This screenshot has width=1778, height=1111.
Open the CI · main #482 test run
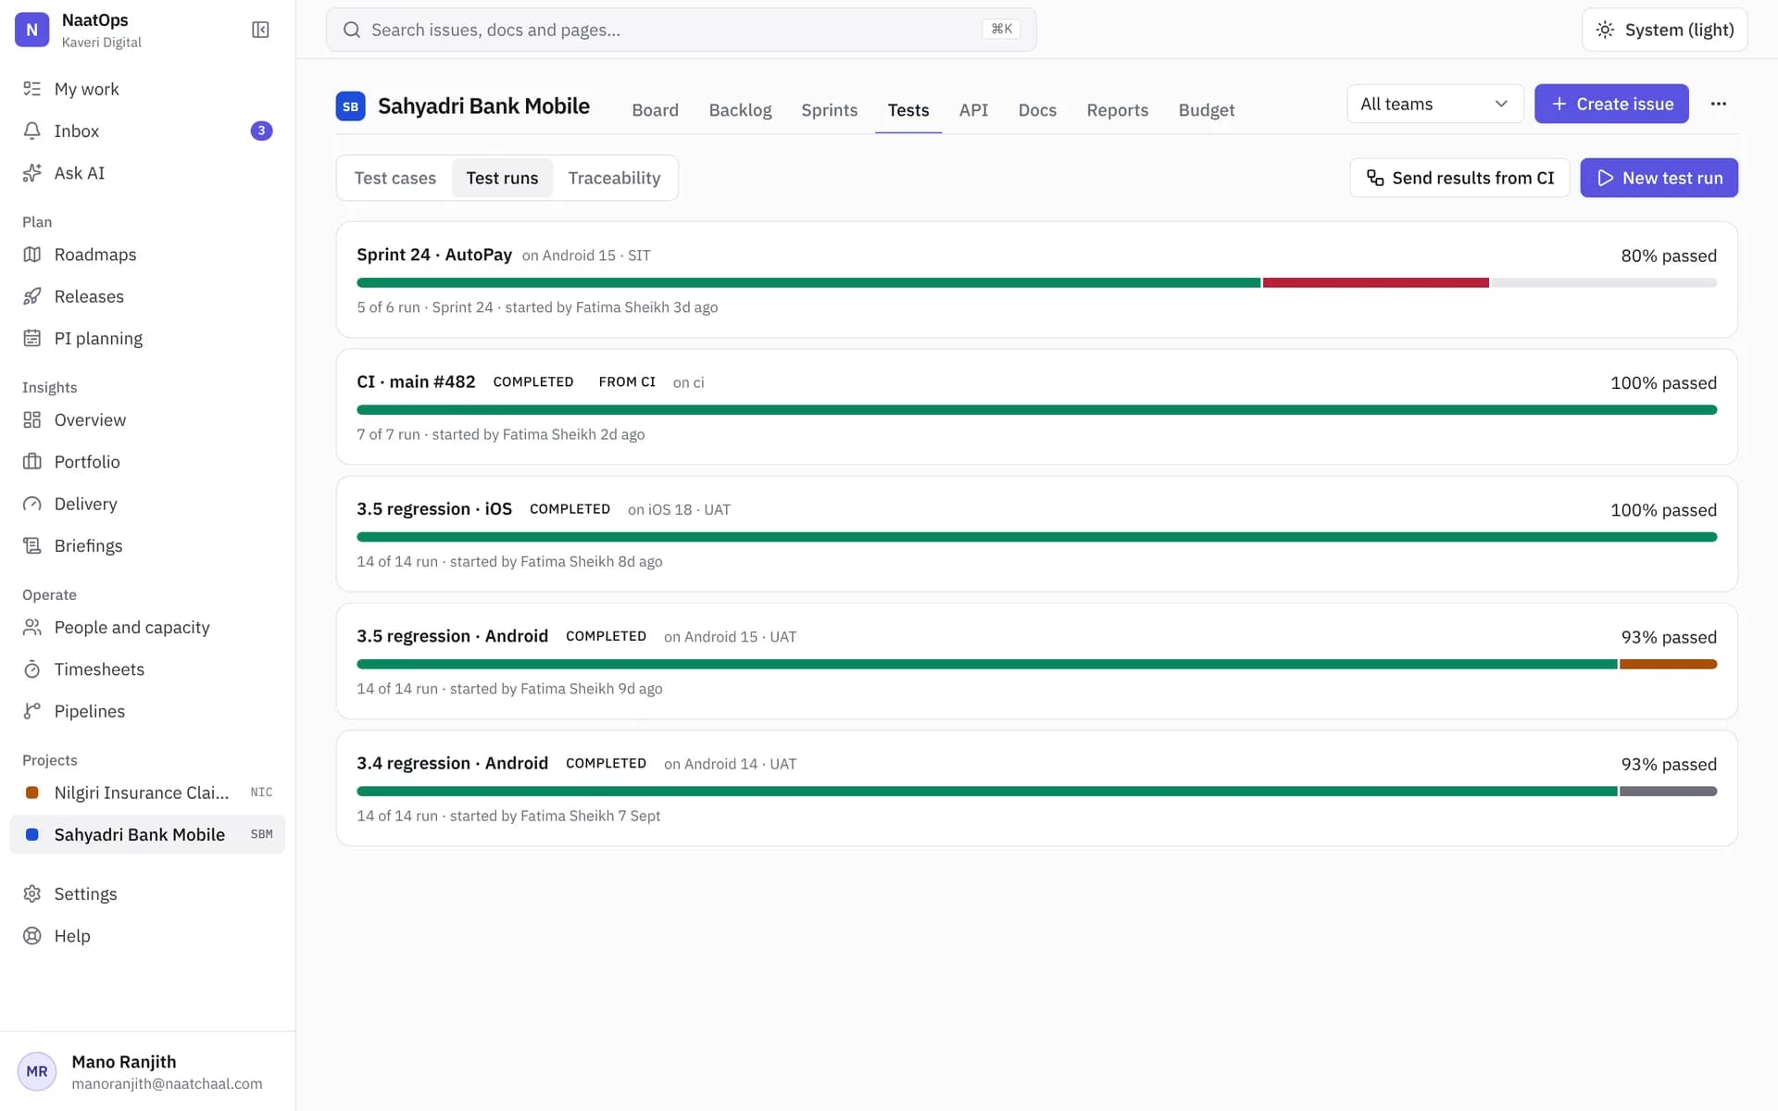pyautogui.click(x=1036, y=406)
